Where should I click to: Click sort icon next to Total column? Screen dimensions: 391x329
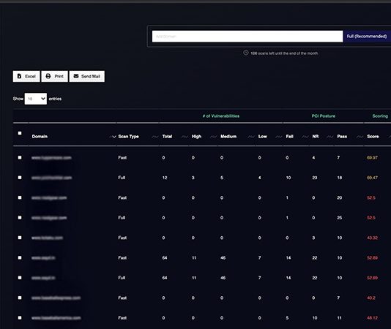(x=185, y=137)
